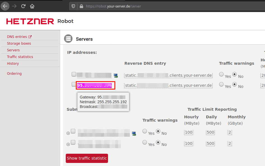This screenshot has width=265, height=166.
Task: Choose No traffic warnings for second subnet
Action: (x=158, y=142)
